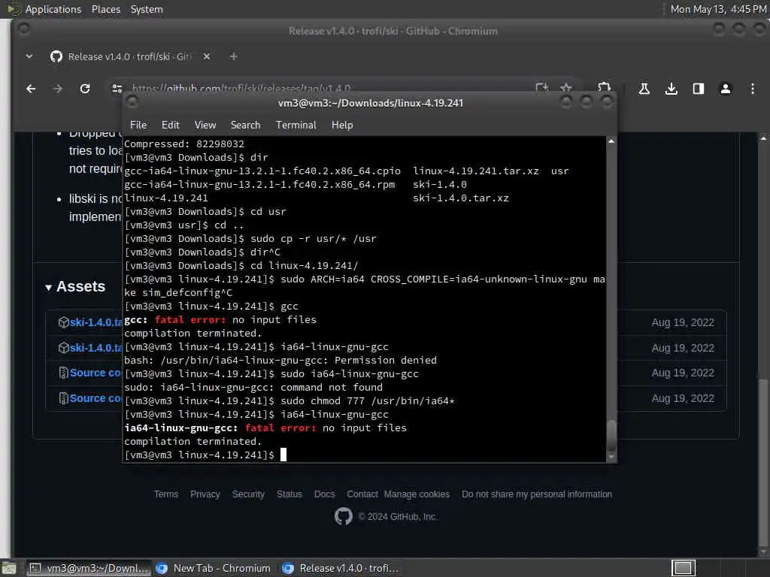Click package icon of first ski-1.4.0 asset
This screenshot has height=577, width=770.
pyautogui.click(x=63, y=322)
